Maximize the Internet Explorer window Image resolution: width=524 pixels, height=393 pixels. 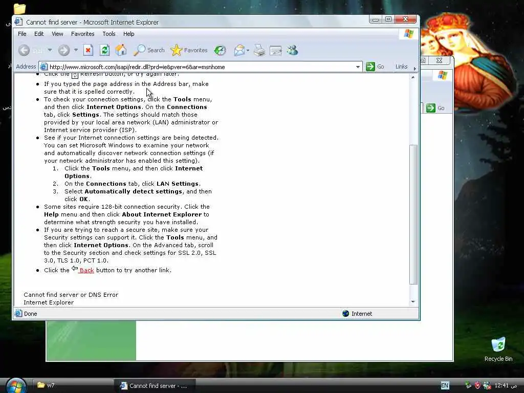click(388, 19)
